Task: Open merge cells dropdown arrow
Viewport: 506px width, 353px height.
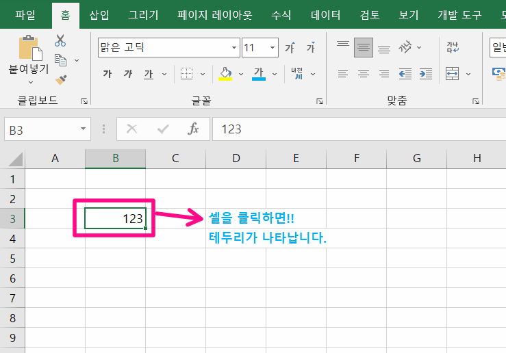Action: 468,74
